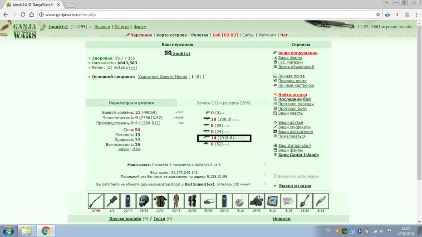Open Ваше вооружение link

pos(298,53)
